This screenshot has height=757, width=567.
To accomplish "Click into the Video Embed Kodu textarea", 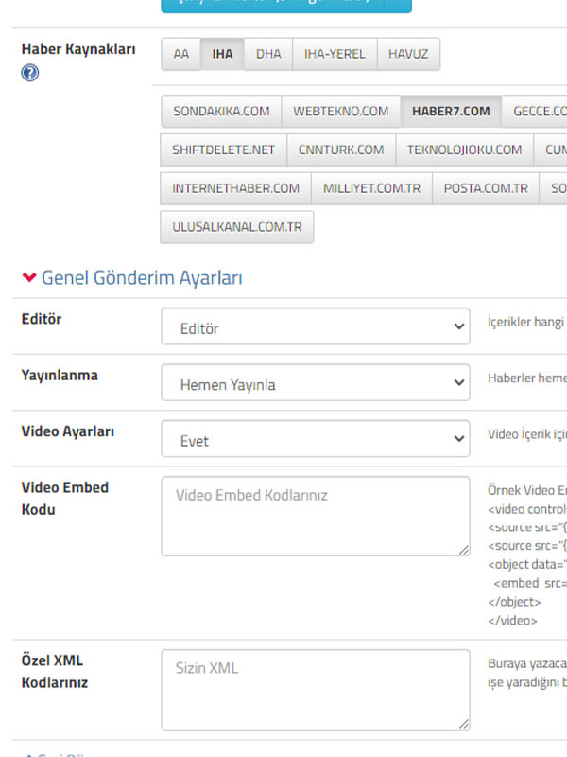I will click(x=315, y=516).
